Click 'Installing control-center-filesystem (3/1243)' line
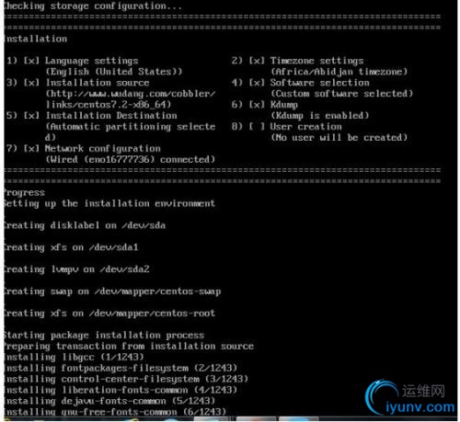 [x=126, y=380]
